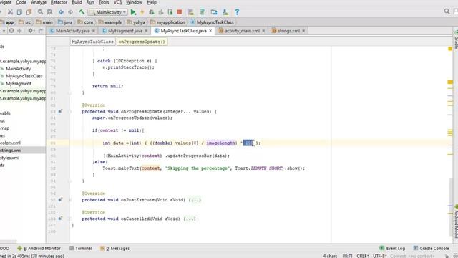This screenshot has width=458, height=258.
Task: Open the Window menu
Action: [134, 2]
